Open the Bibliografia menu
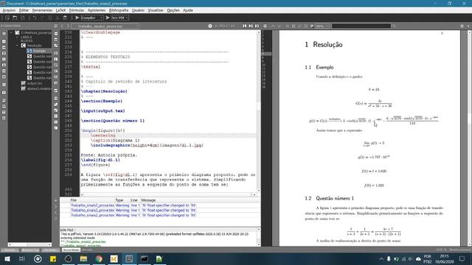The image size is (472, 265). (x=119, y=10)
